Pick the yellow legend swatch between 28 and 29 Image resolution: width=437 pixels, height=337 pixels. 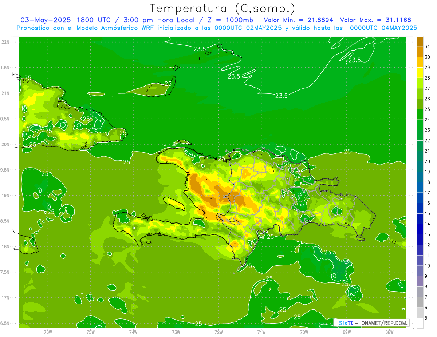pos(420,73)
